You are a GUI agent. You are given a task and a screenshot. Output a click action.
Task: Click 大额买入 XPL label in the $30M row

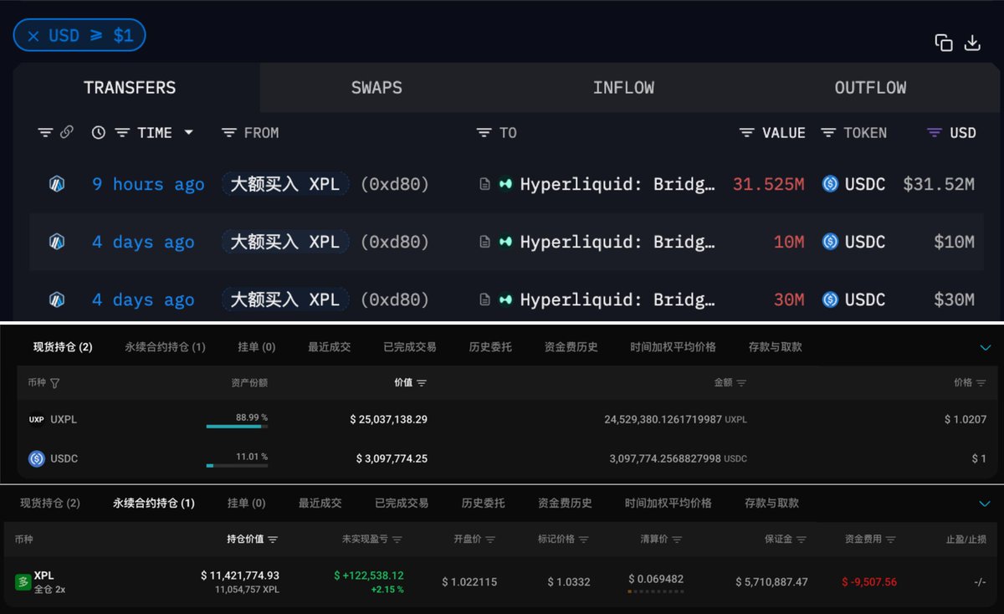tap(285, 299)
